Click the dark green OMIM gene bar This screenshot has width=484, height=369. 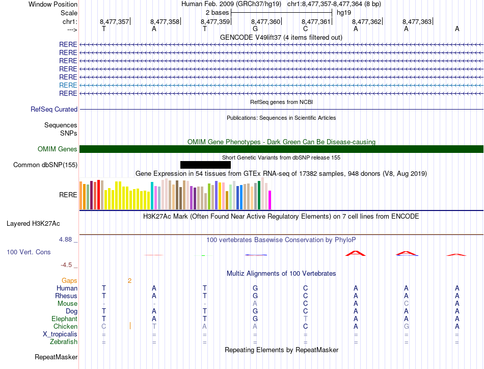(281, 149)
